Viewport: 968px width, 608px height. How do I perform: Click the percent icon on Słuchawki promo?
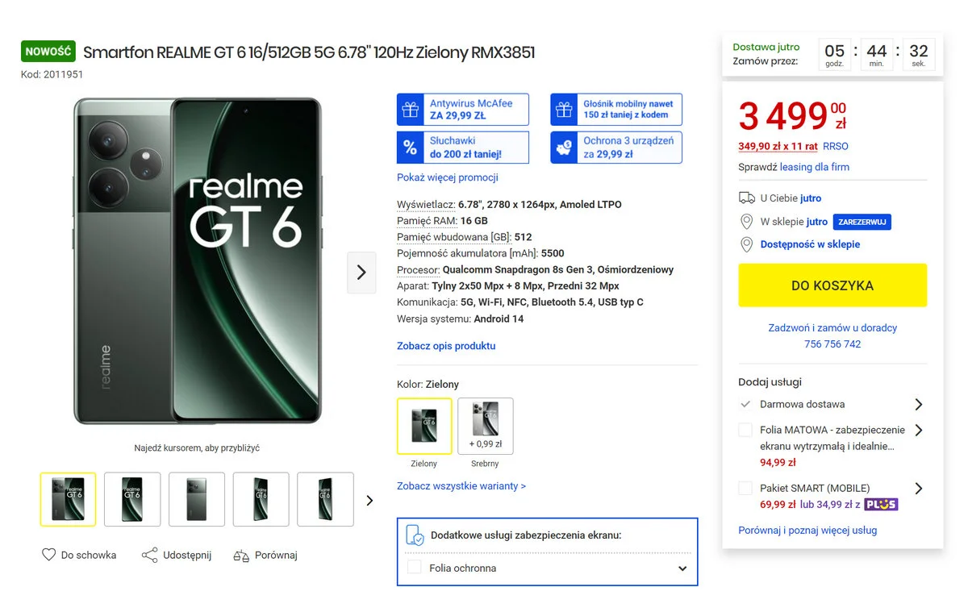point(408,148)
